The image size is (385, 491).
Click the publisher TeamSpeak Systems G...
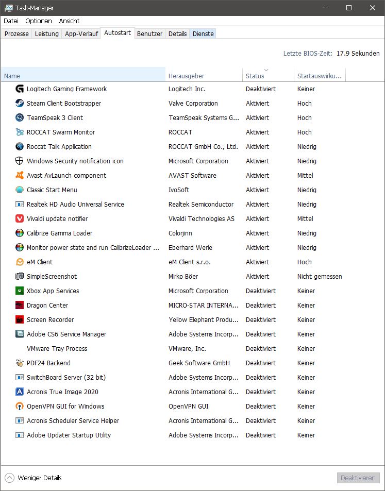[x=204, y=118]
